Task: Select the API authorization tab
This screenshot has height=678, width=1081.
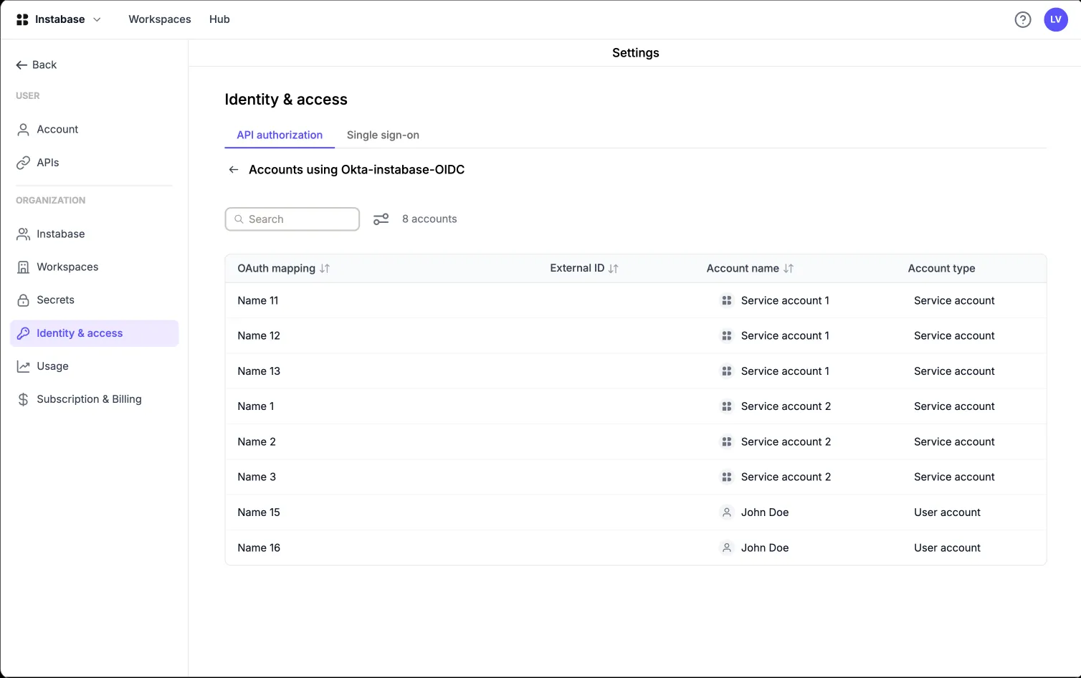Action: (x=280, y=135)
